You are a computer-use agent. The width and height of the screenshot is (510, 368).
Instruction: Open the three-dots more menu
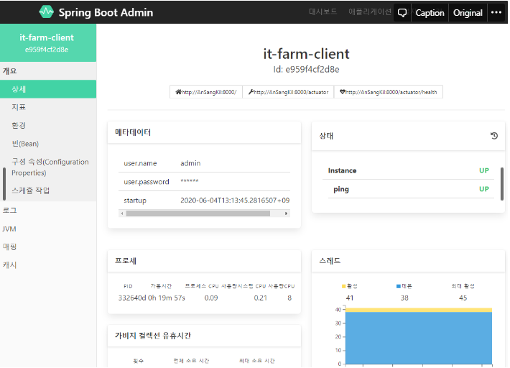point(496,13)
